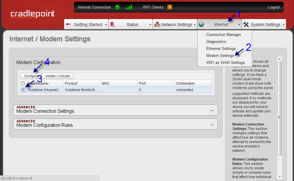Viewport: 294px width, 181px height.
Task: Open the Internet menu dropdown arrow
Action: (239, 25)
